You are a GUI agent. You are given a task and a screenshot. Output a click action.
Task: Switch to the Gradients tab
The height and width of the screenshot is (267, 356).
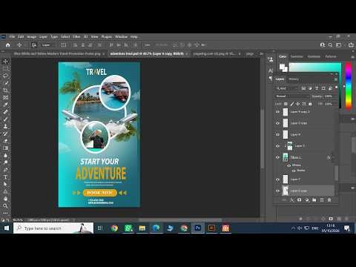point(314,56)
